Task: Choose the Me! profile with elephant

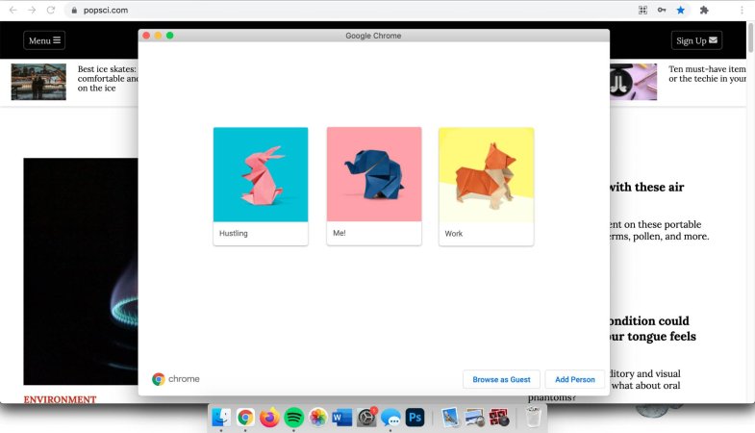Action: click(374, 185)
